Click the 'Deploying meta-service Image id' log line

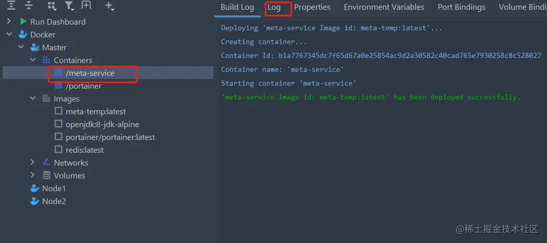click(331, 28)
